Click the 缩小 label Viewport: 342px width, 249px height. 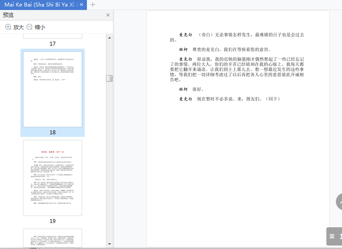(x=40, y=27)
